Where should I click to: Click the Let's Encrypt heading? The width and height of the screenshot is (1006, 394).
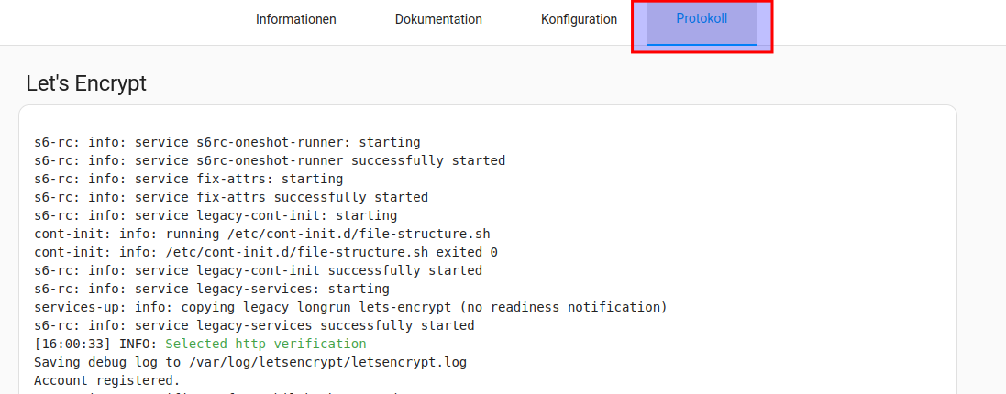(x=86, y=83)
